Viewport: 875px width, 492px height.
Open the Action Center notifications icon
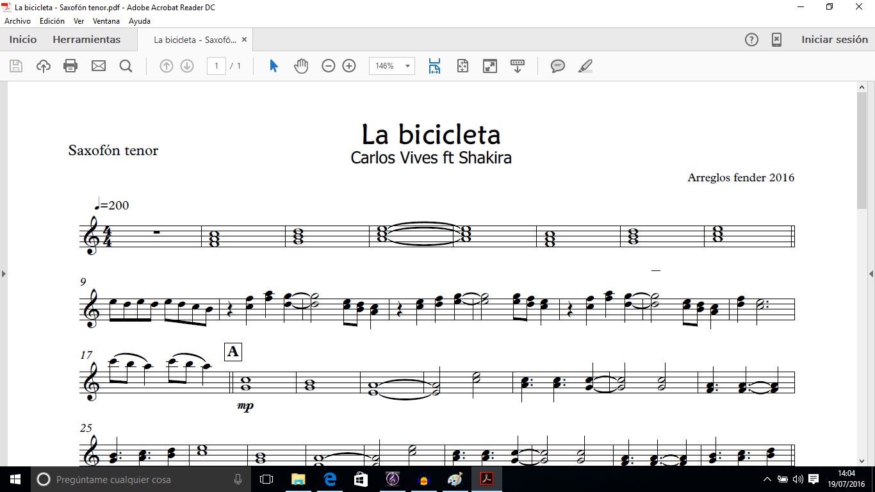point(814,479)
